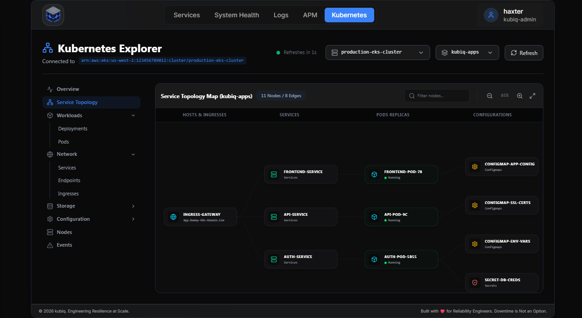This screenshot has height=318, width=582.
Task: Select Service Topology in sidebar
Action: (x=91, y=102)
